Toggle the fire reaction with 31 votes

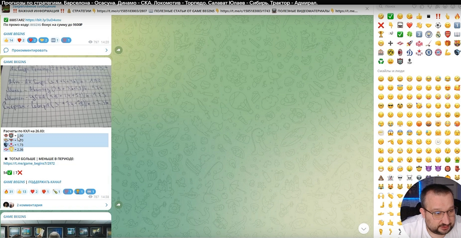(x=8, y=192)
